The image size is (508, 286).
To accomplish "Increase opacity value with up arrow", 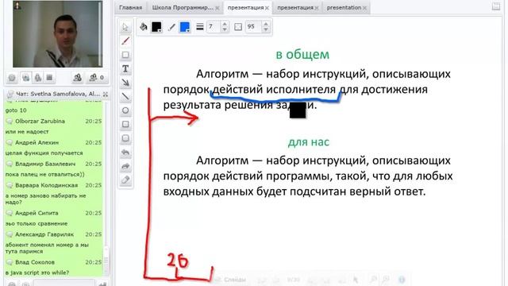I will click(x=266, y=24).
